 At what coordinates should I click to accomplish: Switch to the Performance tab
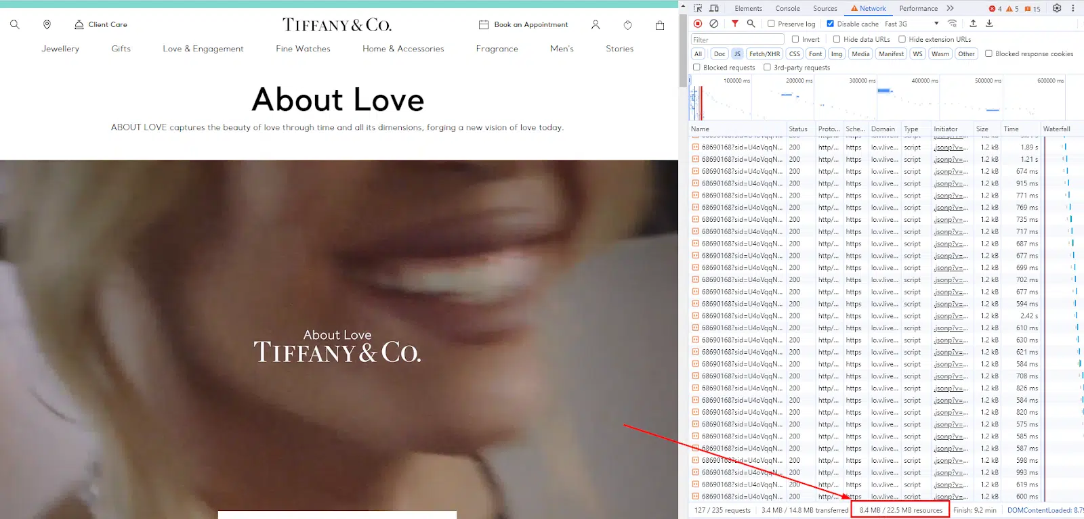(918, 8)
